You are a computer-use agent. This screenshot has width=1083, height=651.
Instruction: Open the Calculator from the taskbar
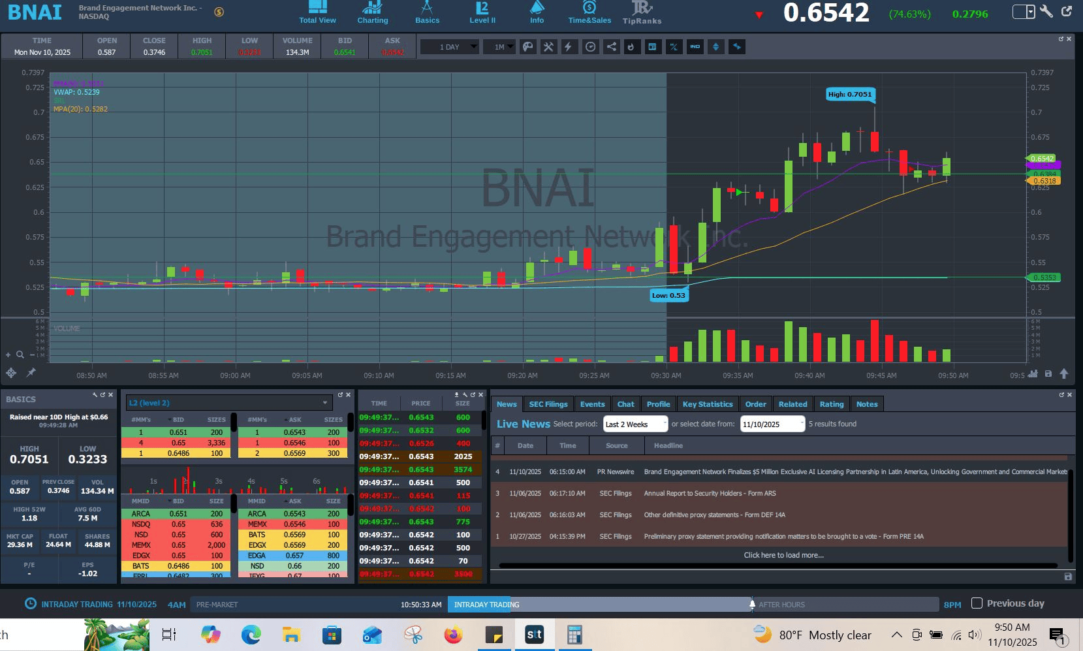tap(574, 635)
